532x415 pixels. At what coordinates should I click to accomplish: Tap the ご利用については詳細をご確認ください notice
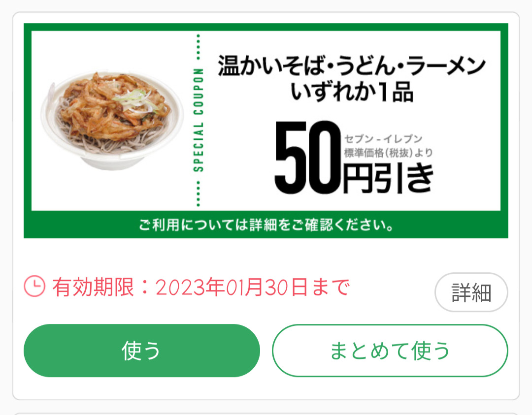click(x=266, y=225)
